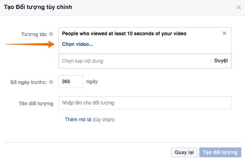Click the info icon next to Số ngày trước
245x161 pixels.
point(51,82)
